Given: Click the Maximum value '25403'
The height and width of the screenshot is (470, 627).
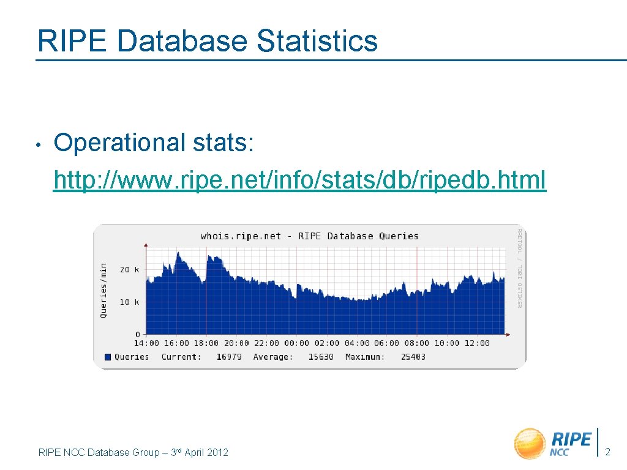Looking at the screenshot, I should pyautogui.click(x=413, y=357).
